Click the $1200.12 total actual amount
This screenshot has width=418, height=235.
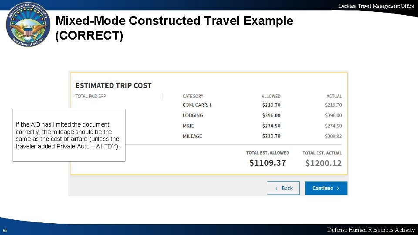tap(324, 163)
